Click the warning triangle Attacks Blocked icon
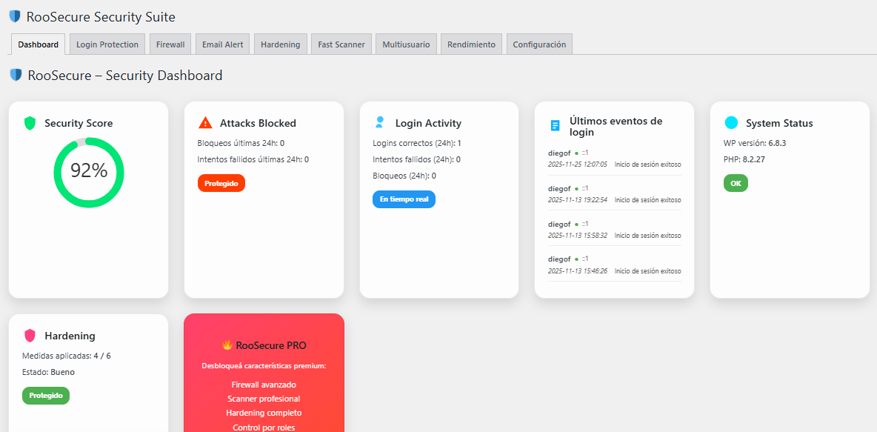The image size is (877, 432). pyautogui.click(x=205, y=122)
